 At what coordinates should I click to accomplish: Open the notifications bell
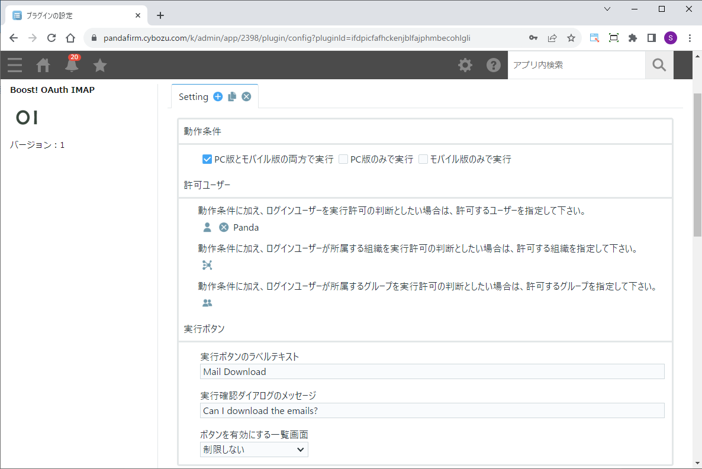(72, 65)
